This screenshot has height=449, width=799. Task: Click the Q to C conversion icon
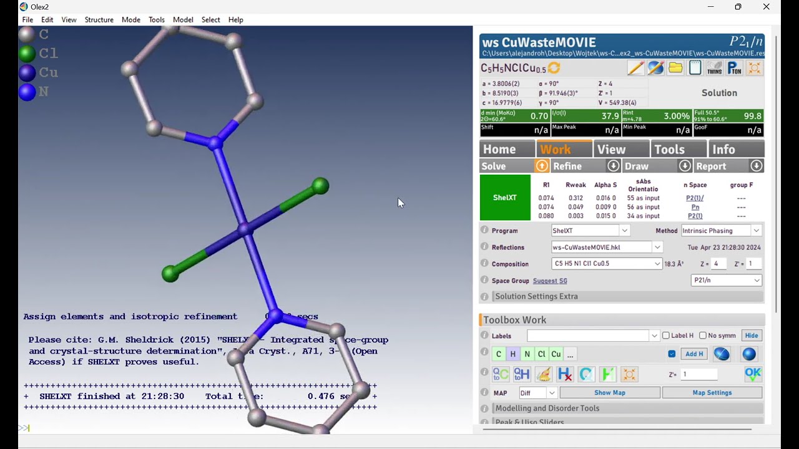coord(501,374)
